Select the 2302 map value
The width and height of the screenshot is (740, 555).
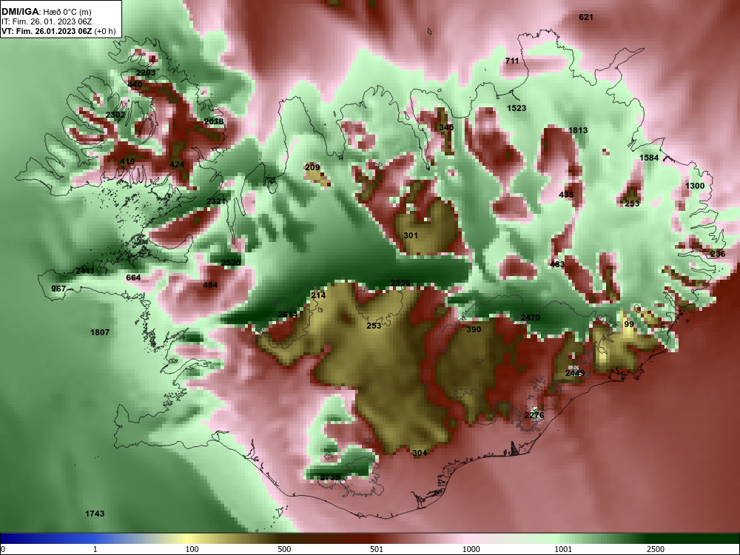[115, 115]
